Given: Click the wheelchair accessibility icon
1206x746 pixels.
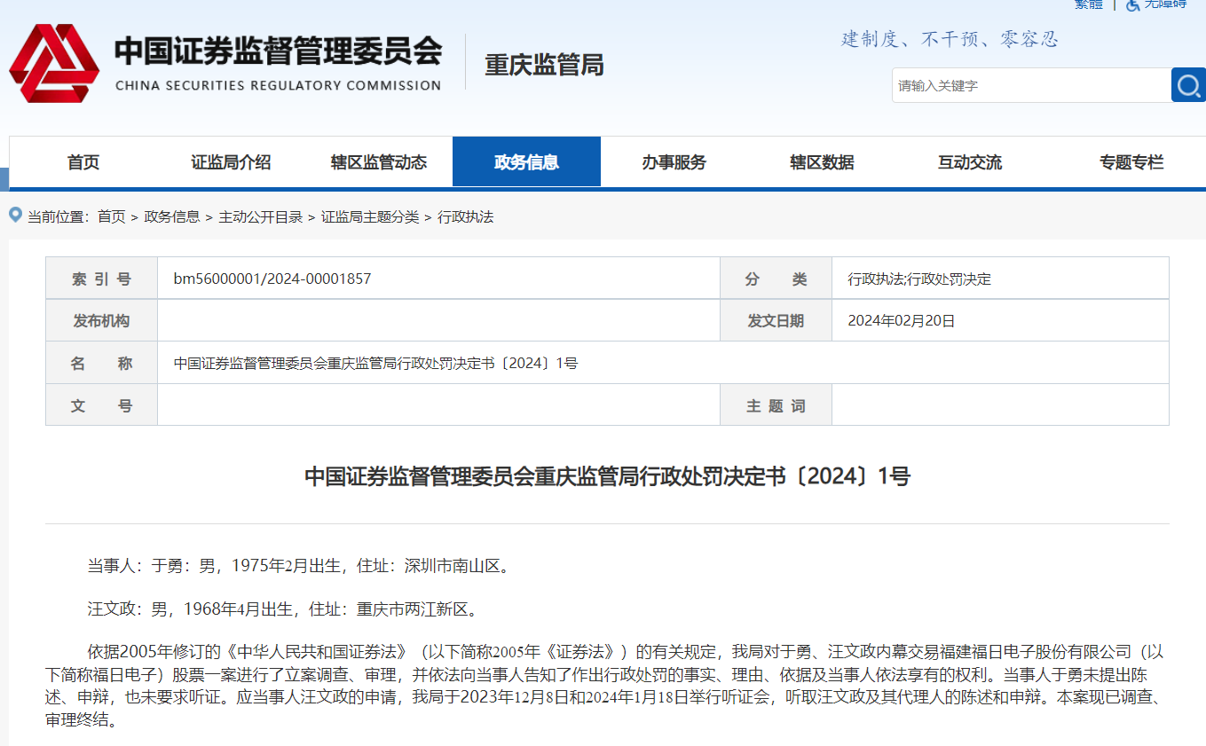Looking at the screenshot, I should click(x=1133, y=4).
